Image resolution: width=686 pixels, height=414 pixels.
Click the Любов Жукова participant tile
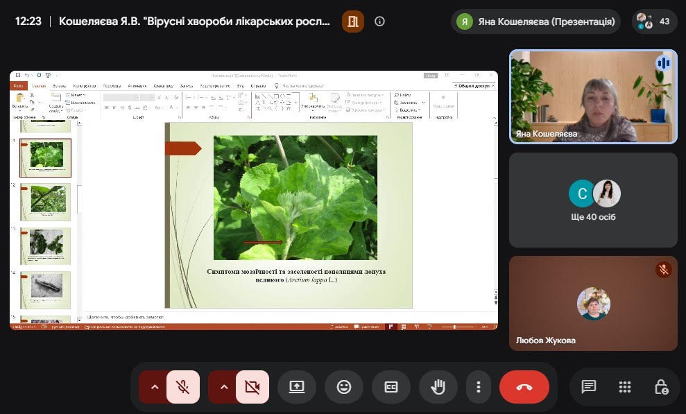593,304
